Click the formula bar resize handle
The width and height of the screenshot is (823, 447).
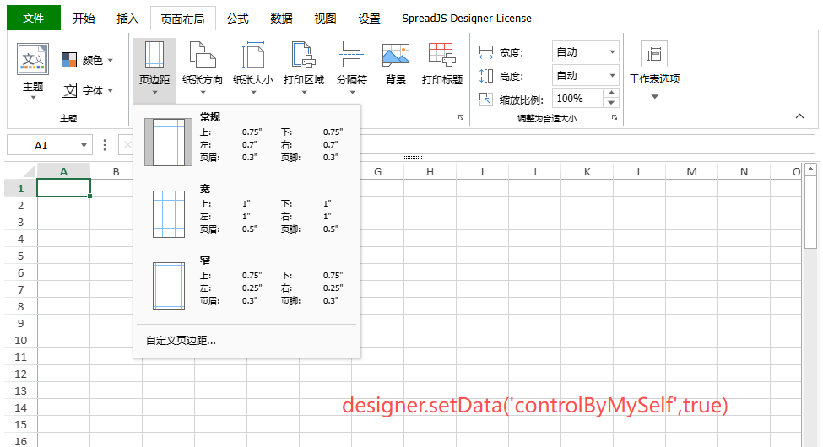point(412,157)
